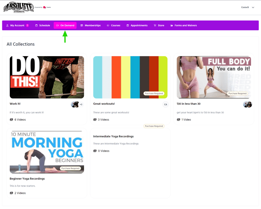Image resolution: width=261 pixels, height=209 pixels.
Task: Navigate to Courses in the nav bar
Action: [113, 25]
